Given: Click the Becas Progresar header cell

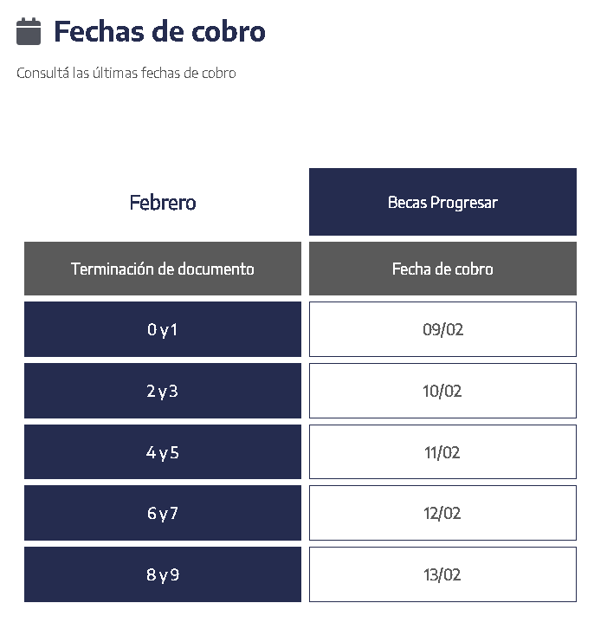Looking at the screenshot, I should 442,202.
